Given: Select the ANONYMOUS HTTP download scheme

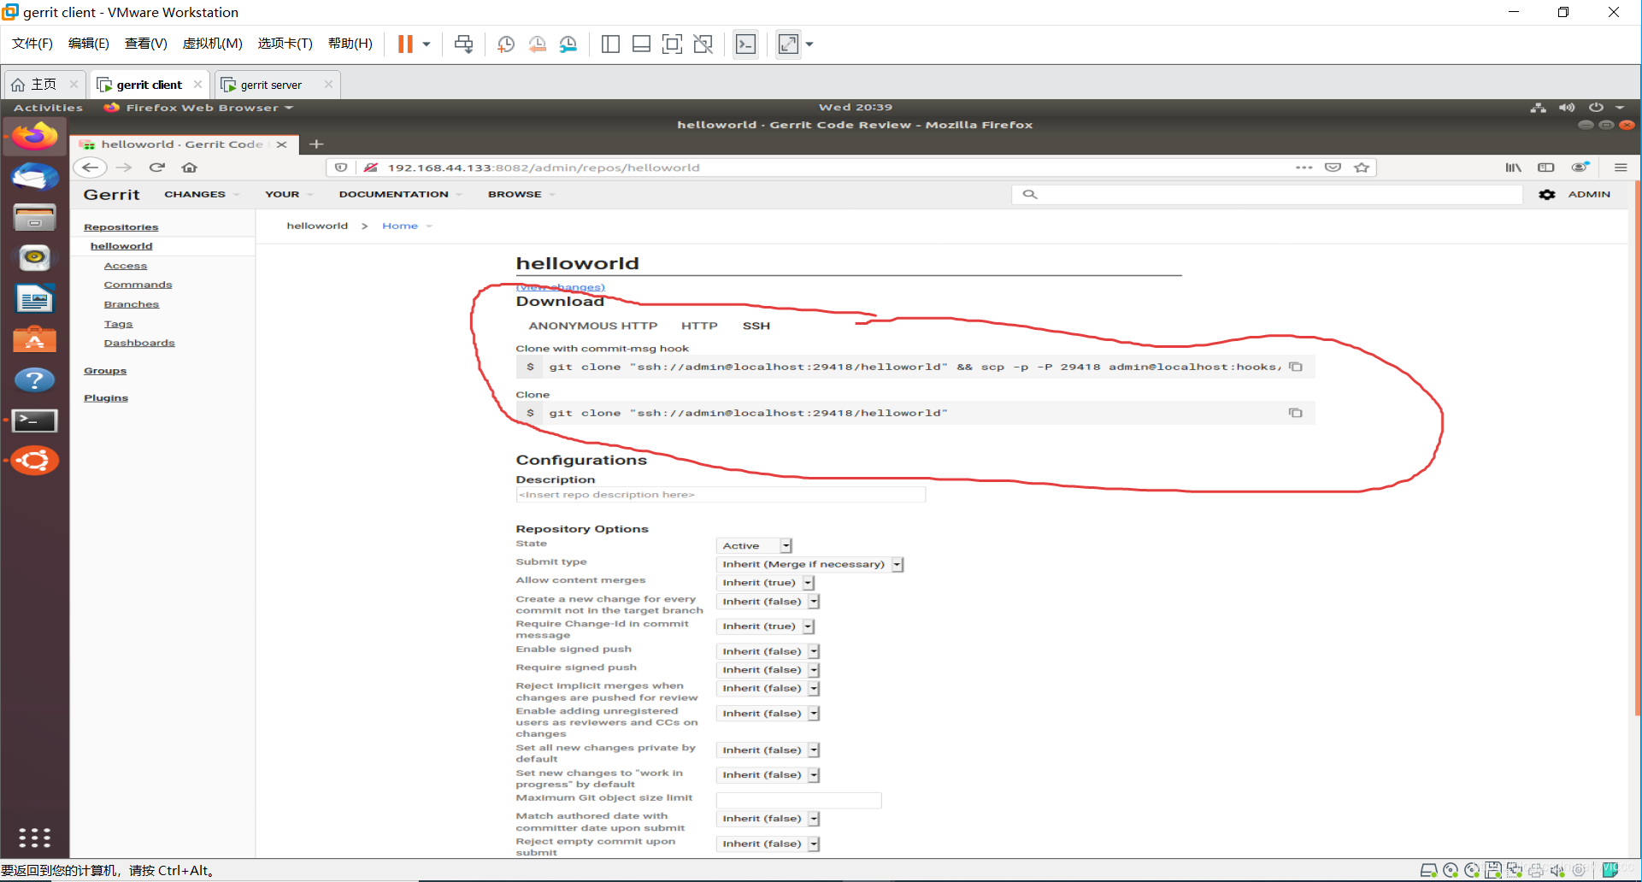Looking at the screenshot, I should (593, 326).
